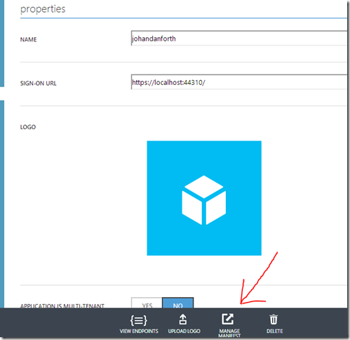Click the NAME field label
The width and height of the screenshot is (350, 340).
pyautogui.click(x=28, y=39)
